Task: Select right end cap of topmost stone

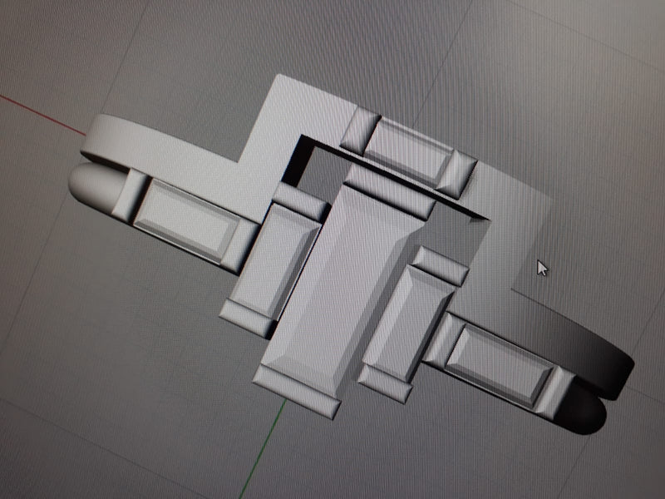Action: tap(457, 175)
